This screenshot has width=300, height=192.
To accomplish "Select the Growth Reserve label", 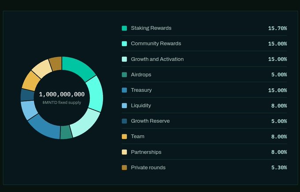I will [x=150, y=121].
